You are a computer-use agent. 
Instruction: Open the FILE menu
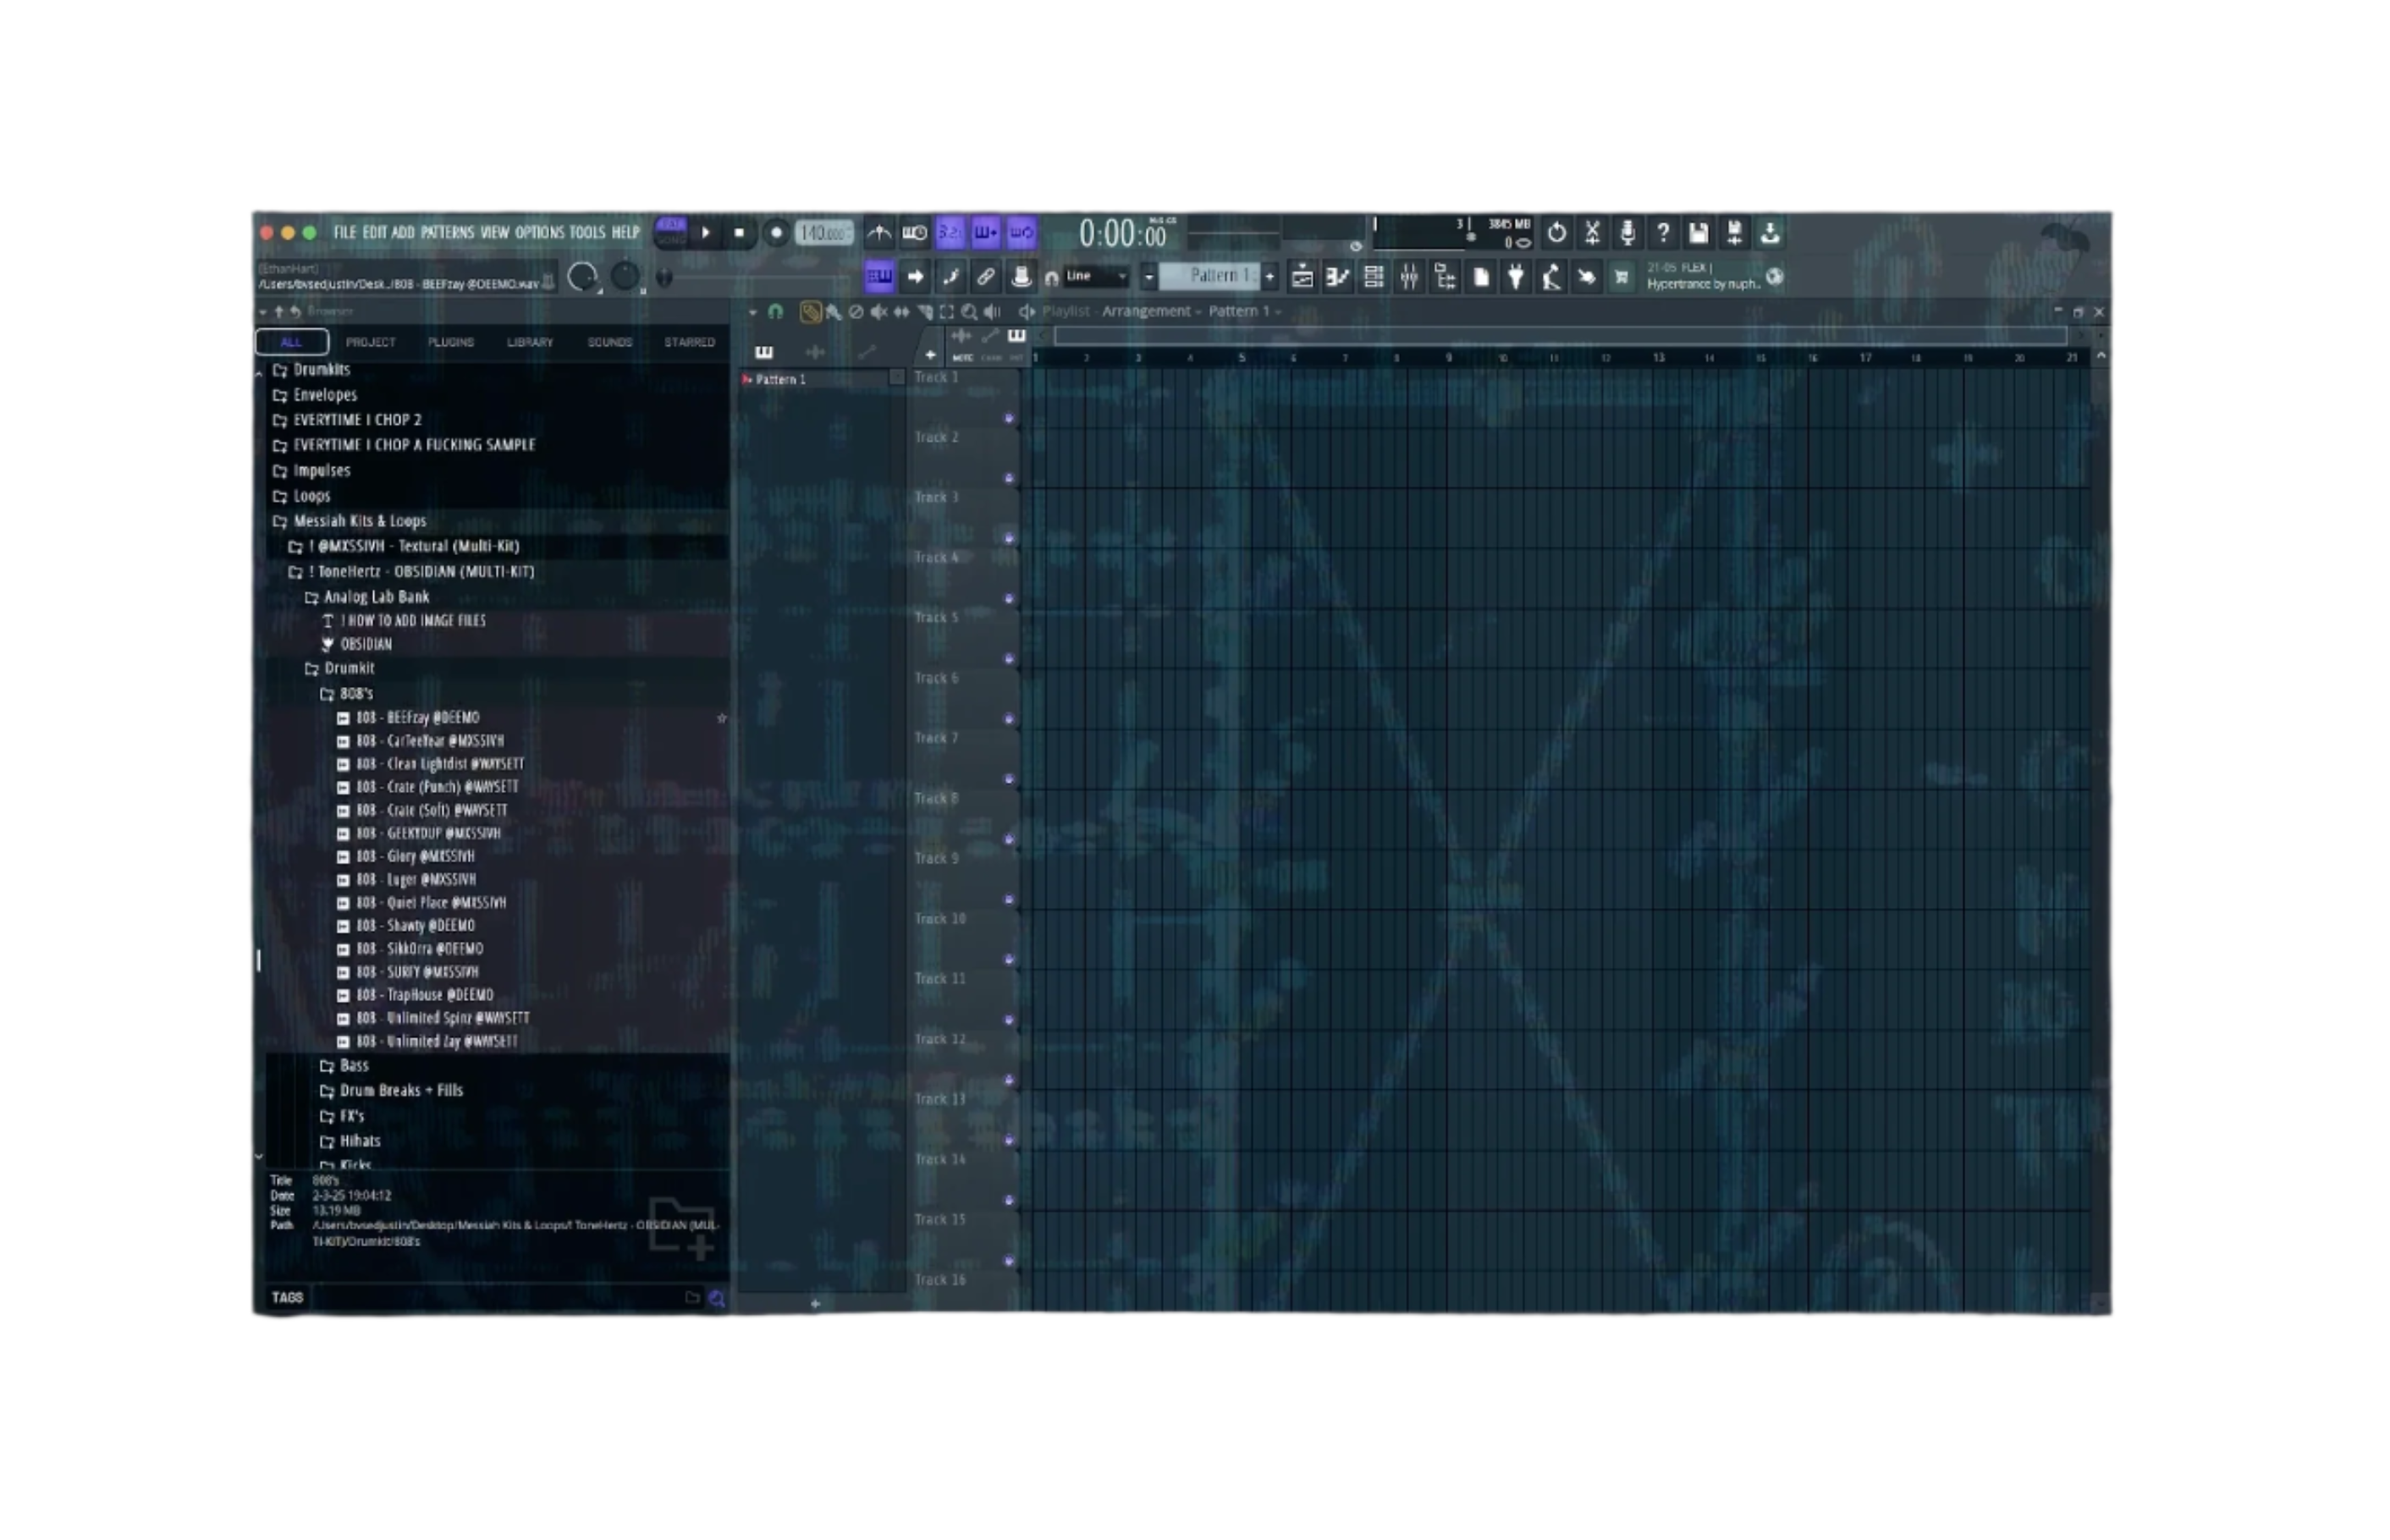coord(344,232)
